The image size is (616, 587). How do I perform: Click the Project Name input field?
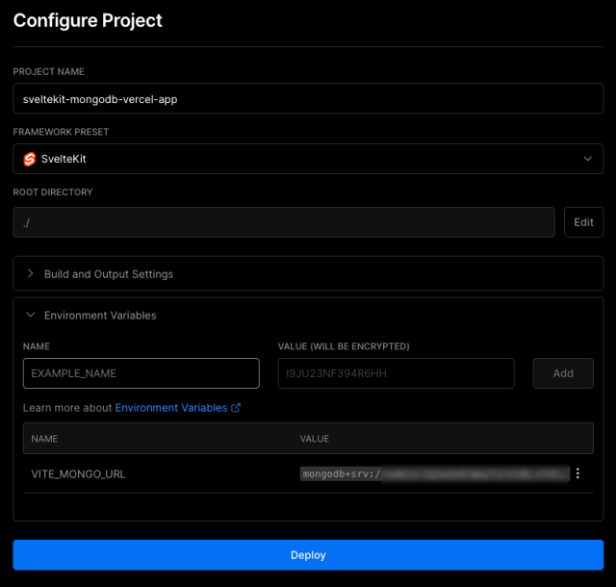tap(308, 98)
